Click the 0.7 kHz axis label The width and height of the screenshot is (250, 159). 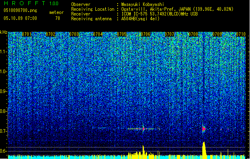coord(4,131)
